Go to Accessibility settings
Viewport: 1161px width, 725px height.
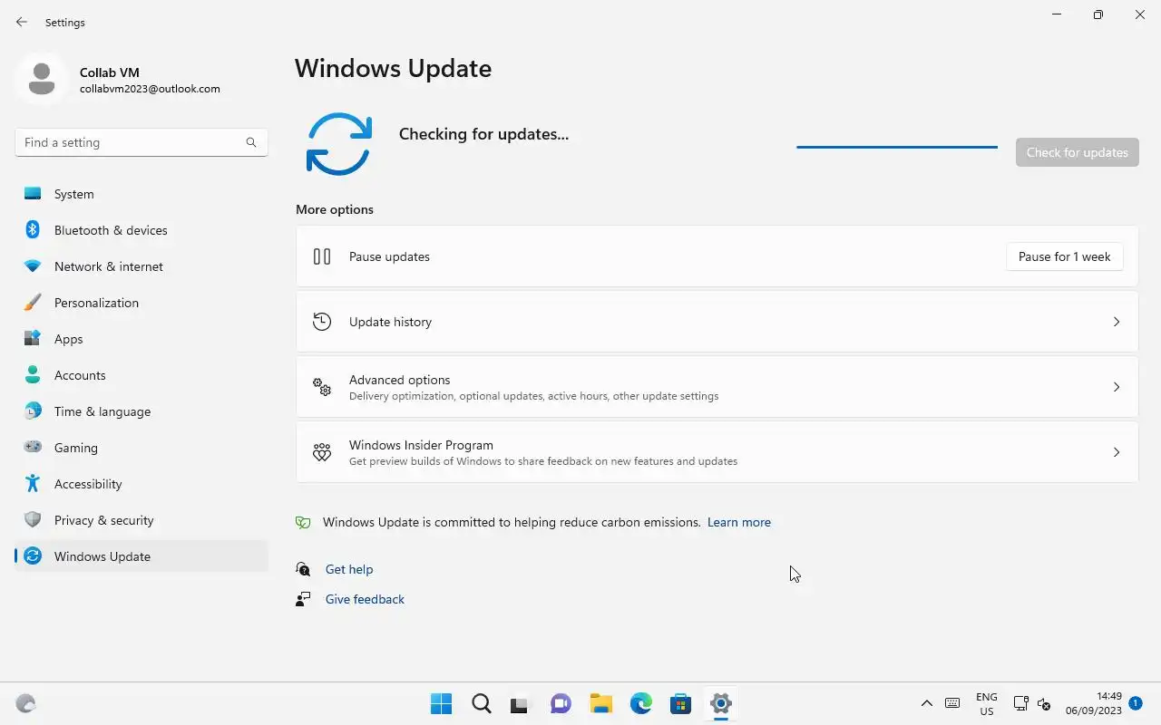(141, 484)
